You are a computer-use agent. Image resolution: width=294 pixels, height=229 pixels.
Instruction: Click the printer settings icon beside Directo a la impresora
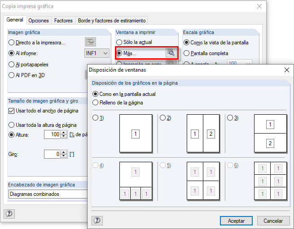pos(91,43)
